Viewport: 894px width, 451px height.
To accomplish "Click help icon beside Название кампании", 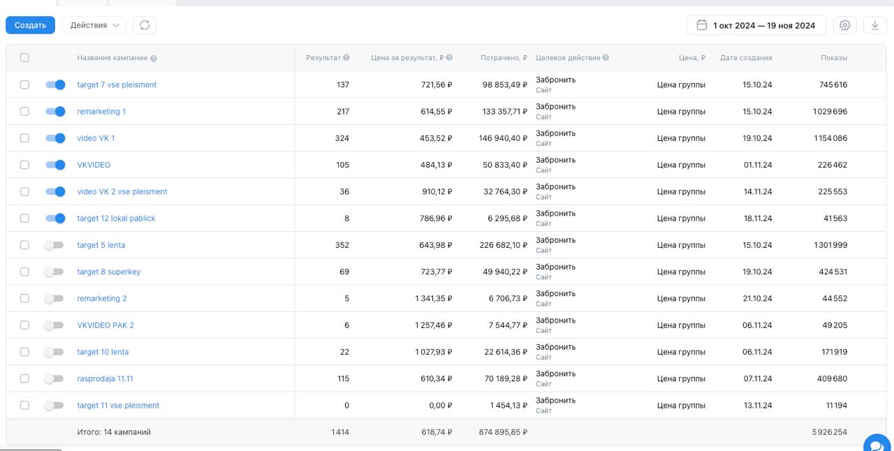I will [x=154, y=58].
